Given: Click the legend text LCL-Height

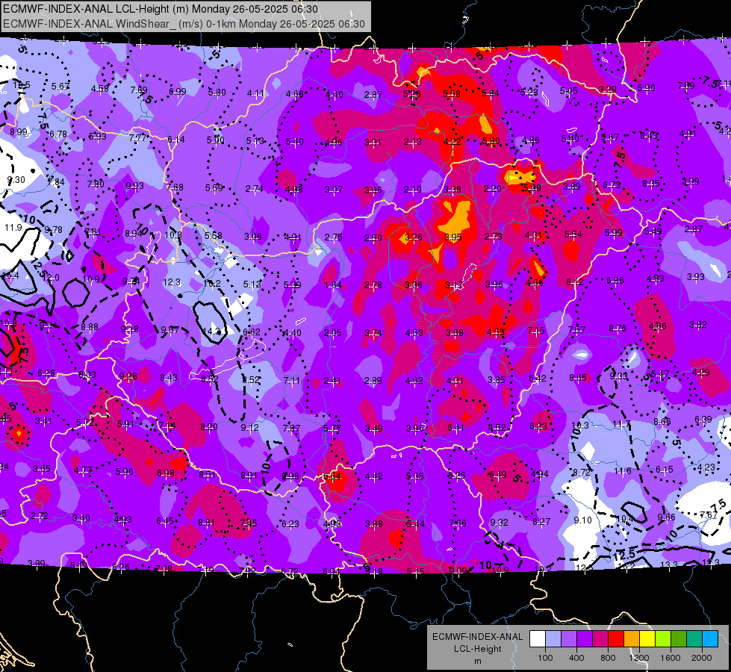Looking at the screenshot, I should coord(477,649).
